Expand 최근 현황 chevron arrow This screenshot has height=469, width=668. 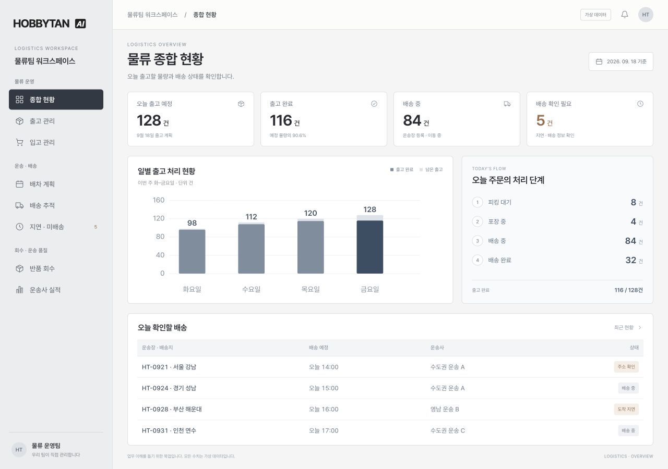pos(640,328)
